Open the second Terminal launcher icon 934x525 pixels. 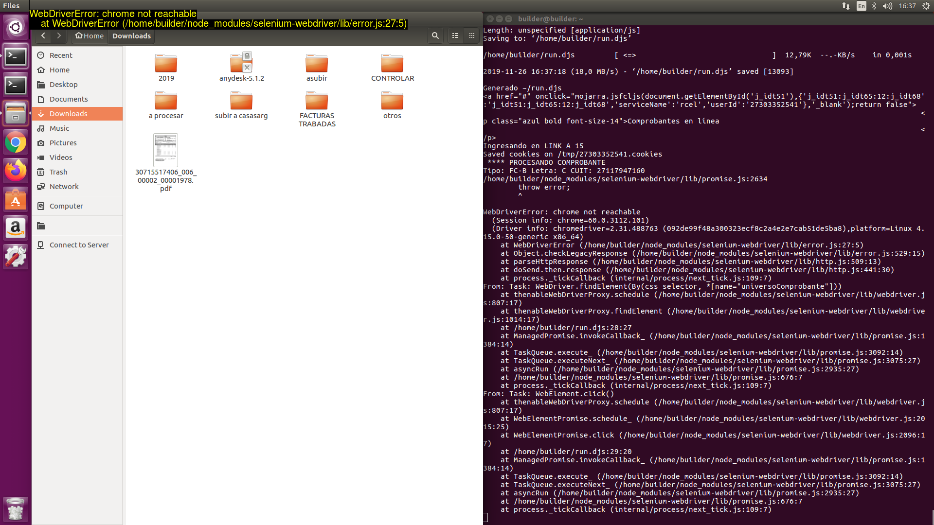(16, 85)
